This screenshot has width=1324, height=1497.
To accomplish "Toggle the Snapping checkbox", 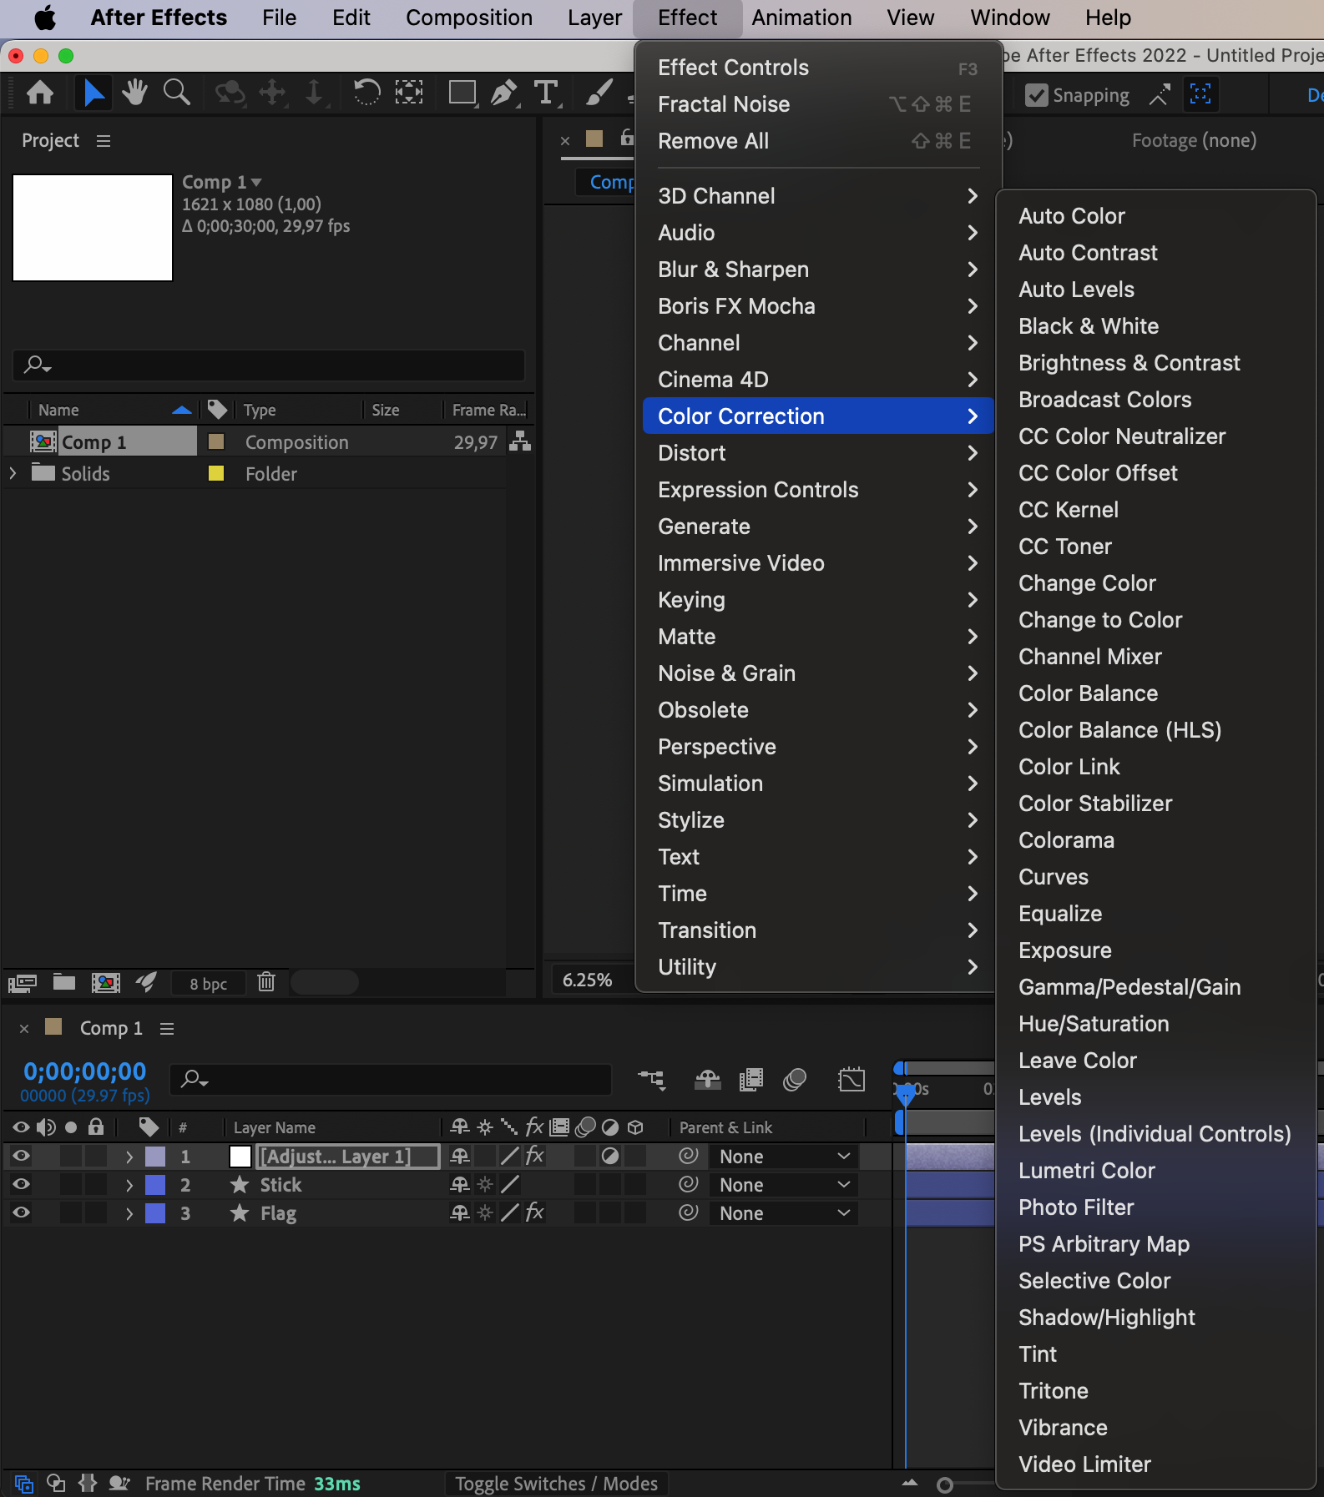I will 1037,95.
